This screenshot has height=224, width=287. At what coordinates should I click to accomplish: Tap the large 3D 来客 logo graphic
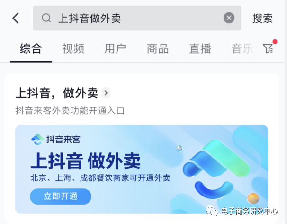click(216, 169)
